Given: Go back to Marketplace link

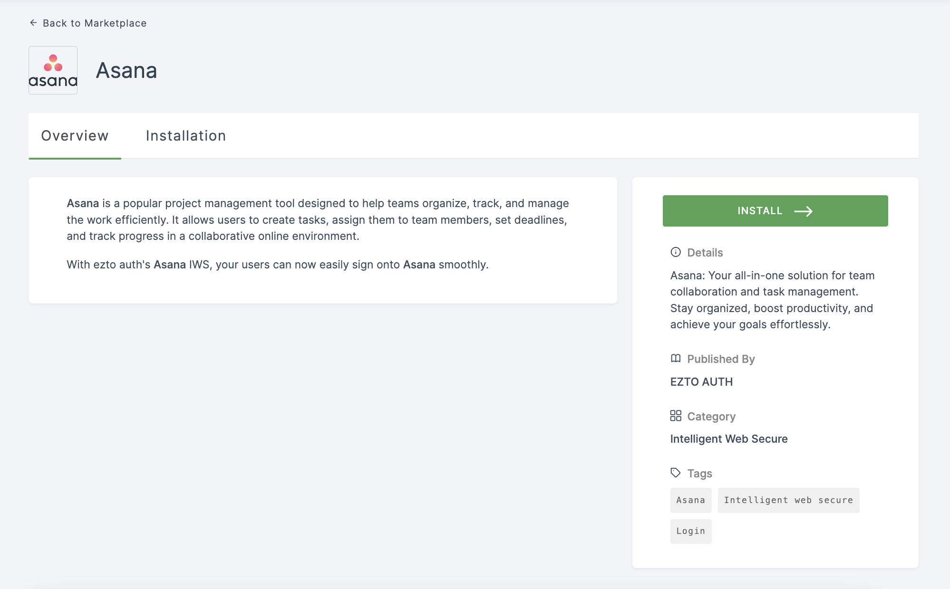Looking at the screenshot, I should pos(88,23).
